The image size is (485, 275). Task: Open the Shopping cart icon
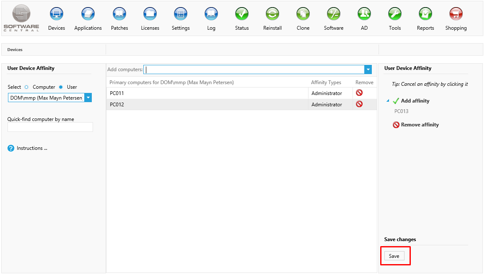click(x=456, y=14)
